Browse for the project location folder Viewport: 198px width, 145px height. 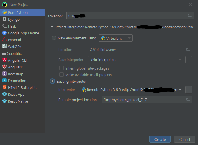[x=190, y=16]
